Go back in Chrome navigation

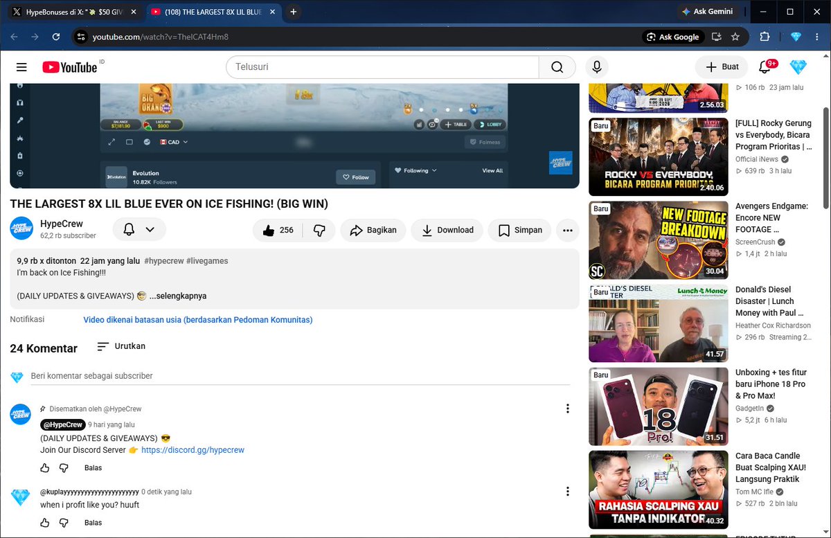pyautogui.click(x=15, y=37)
